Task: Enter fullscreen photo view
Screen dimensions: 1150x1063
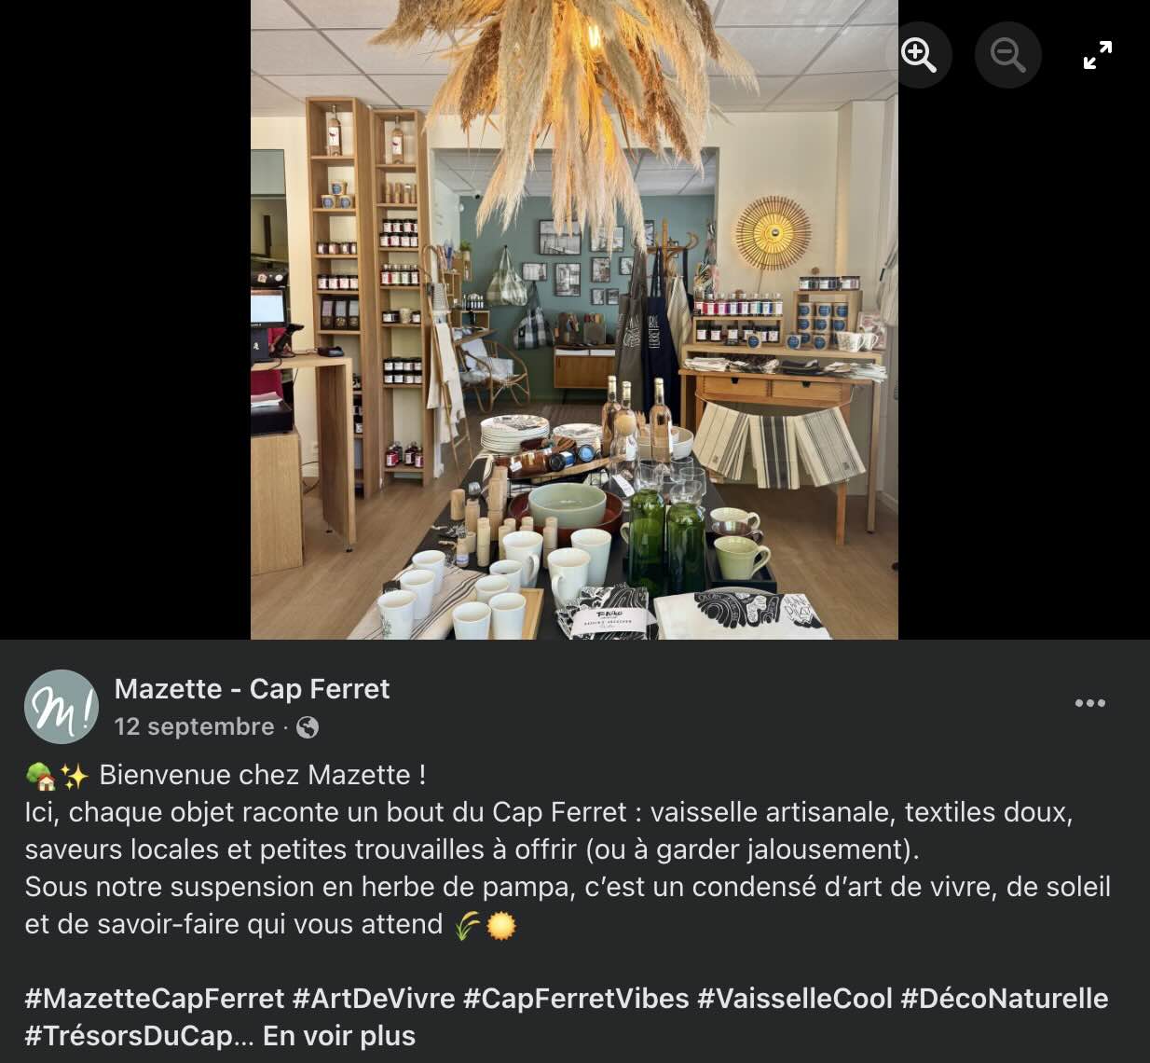Action: (x=1098, y=55)
